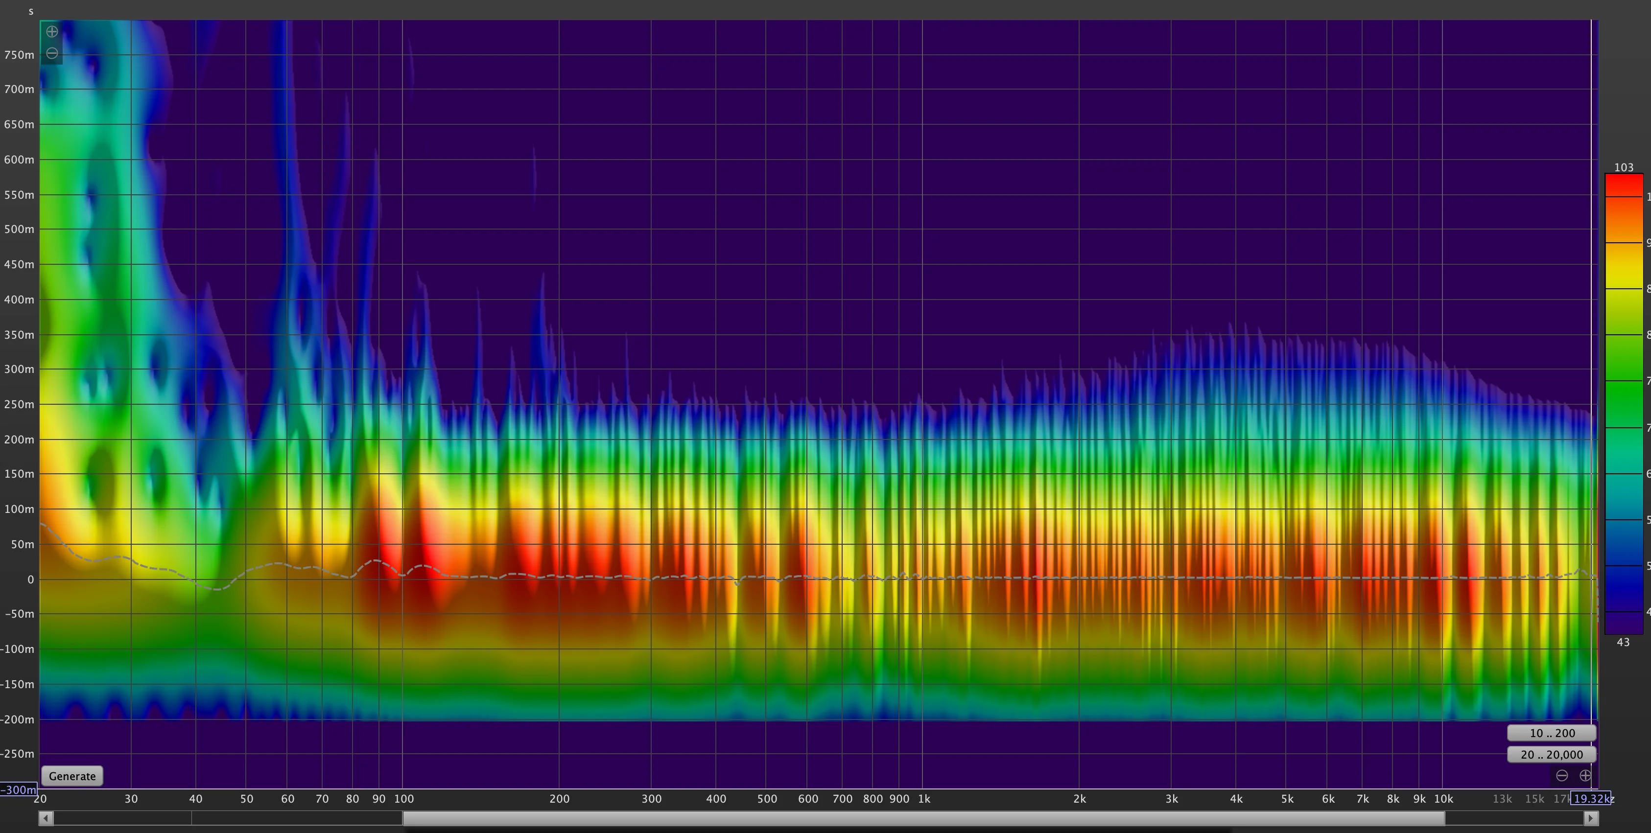Click the horizontal scrollbar right arrow

click(1591, 818)
